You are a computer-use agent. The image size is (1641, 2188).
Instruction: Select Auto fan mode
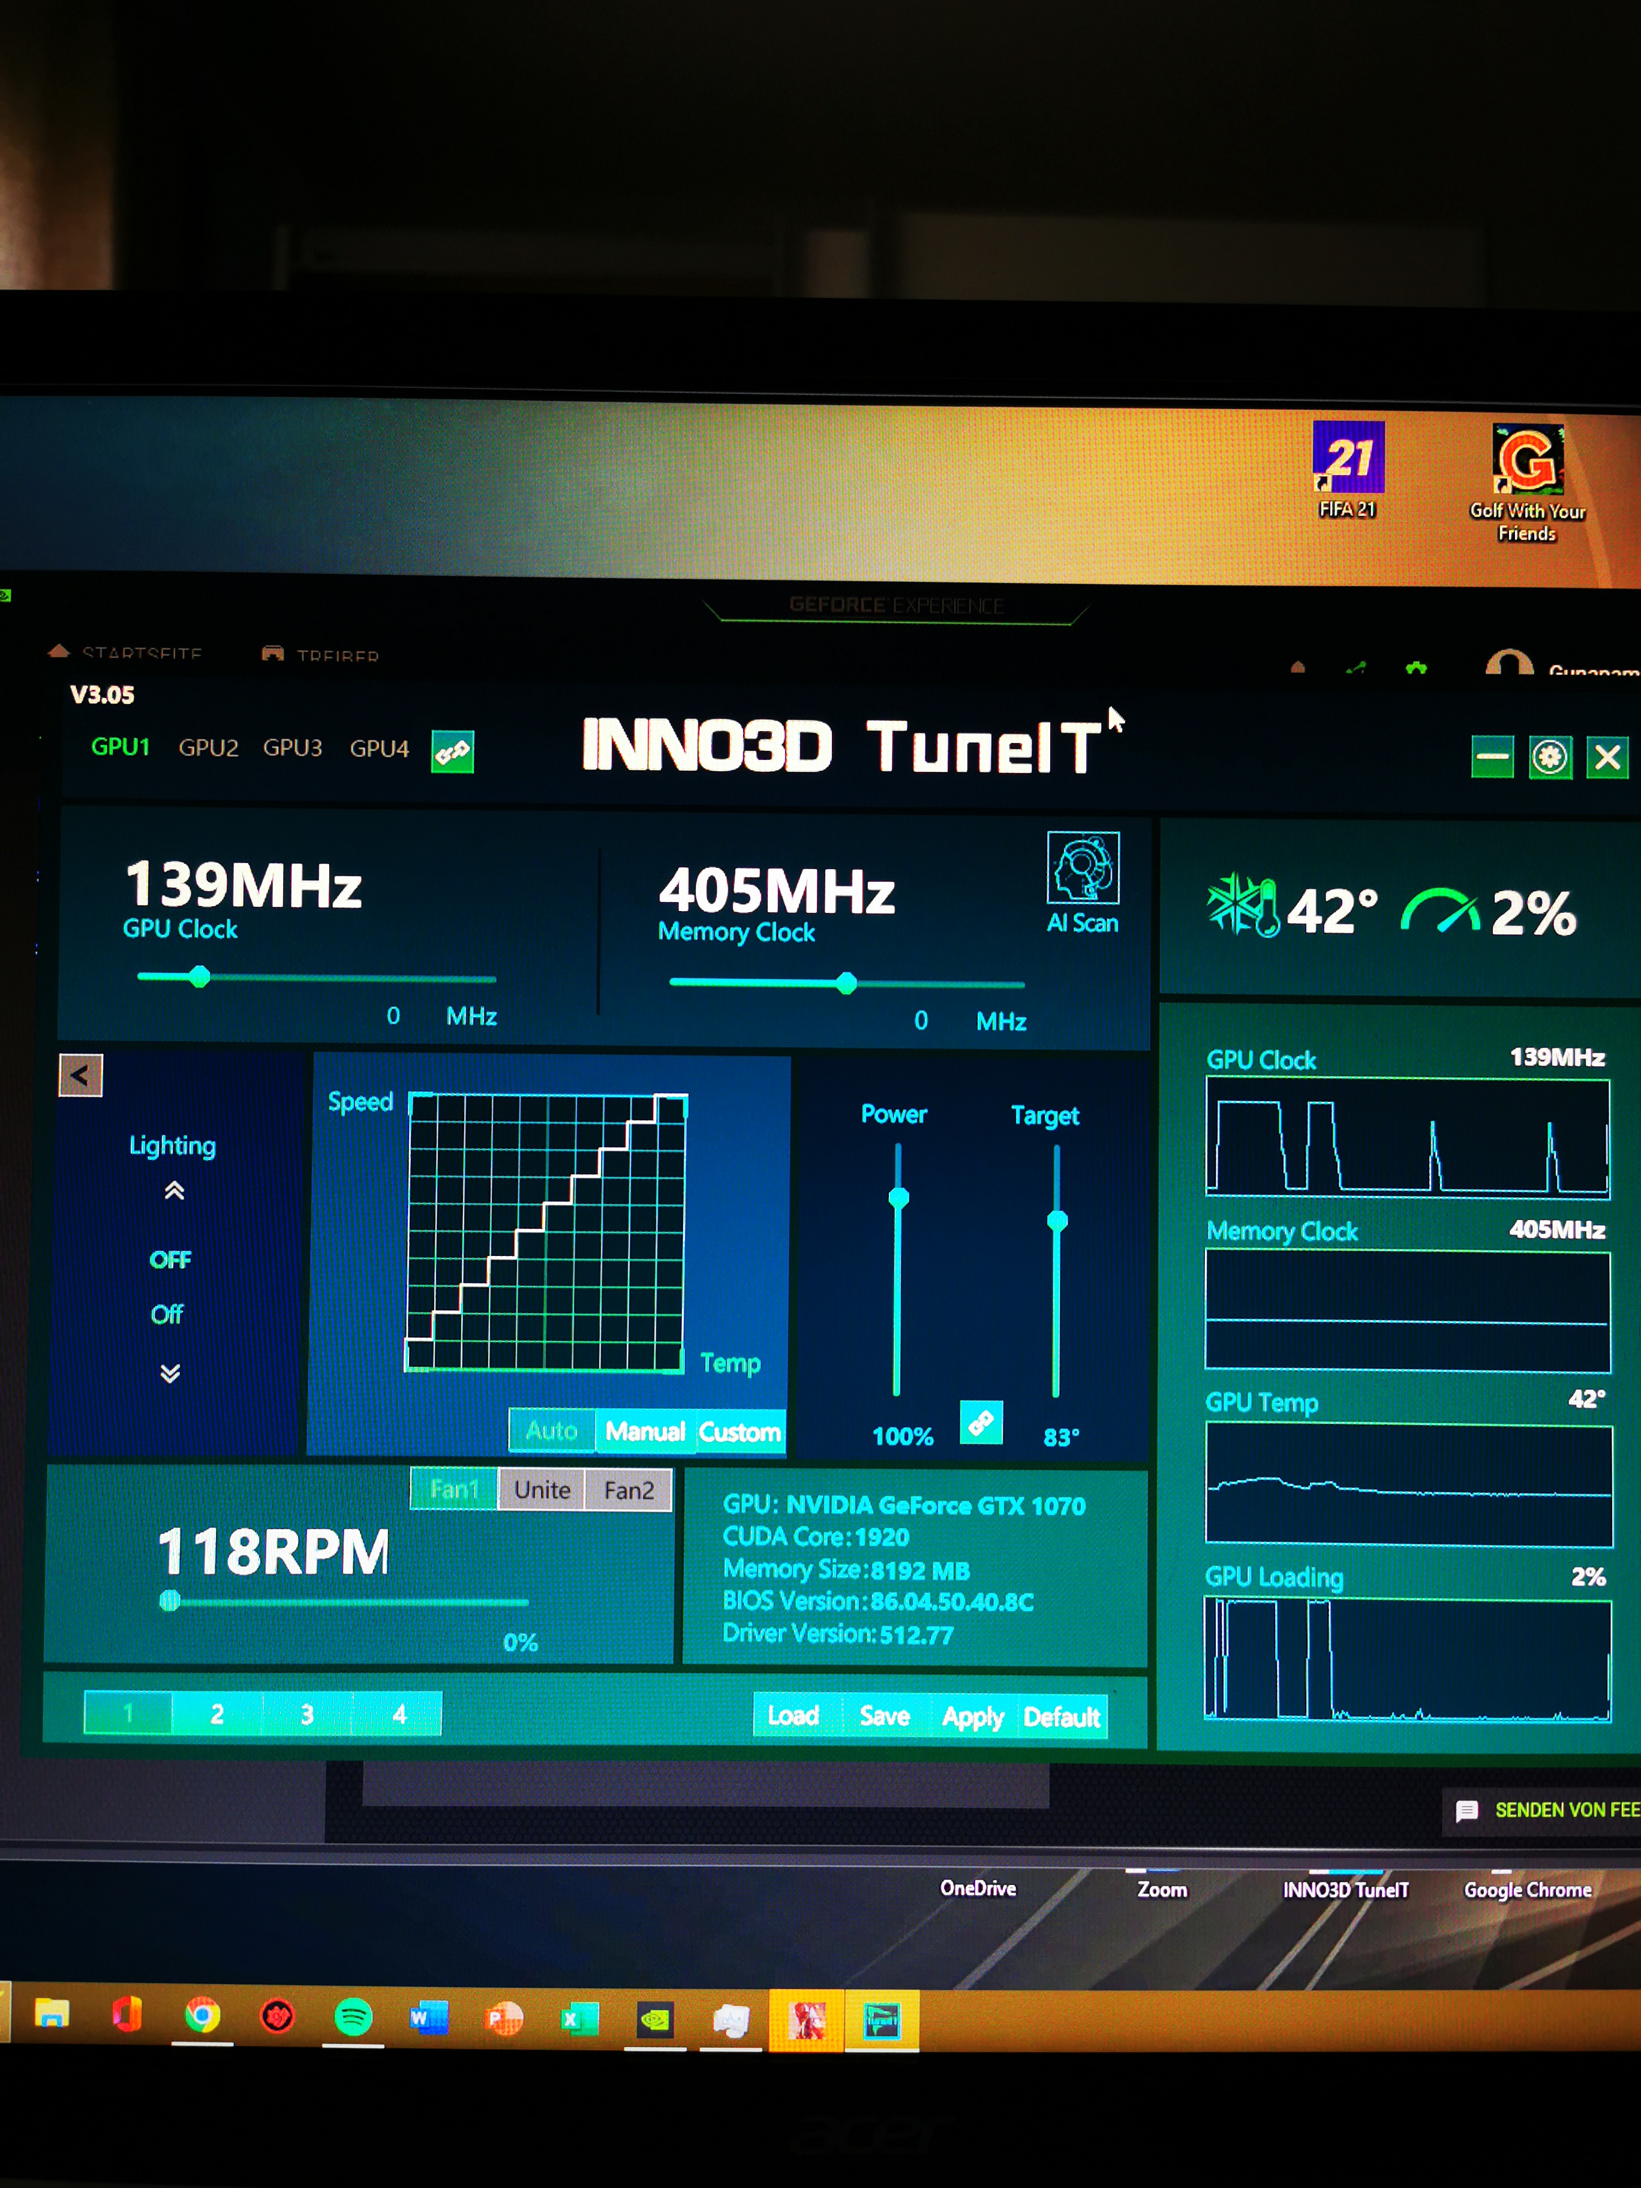[551, 1430]
